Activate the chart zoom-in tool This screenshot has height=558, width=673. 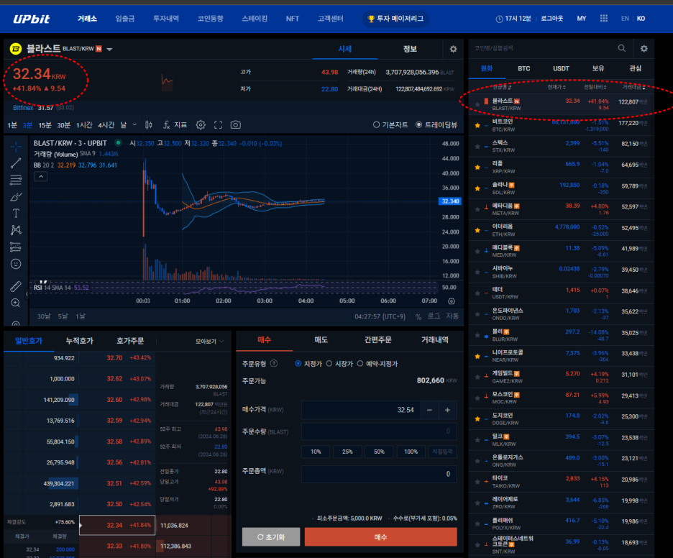[16, 303]
